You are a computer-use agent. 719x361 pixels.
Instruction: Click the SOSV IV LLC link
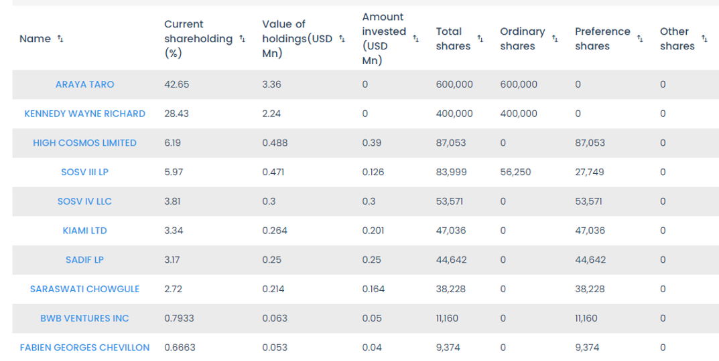(x=84, y=201)
